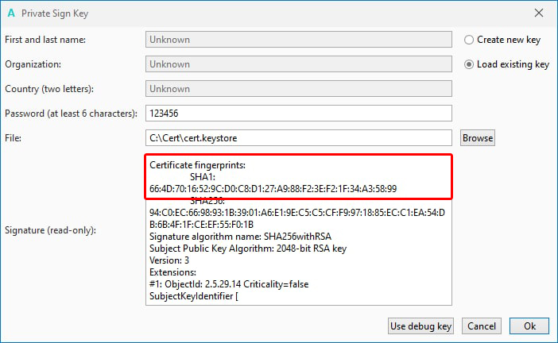The height and width of the screenshot is (343, 558).
Task: Cancel the sign key dialog
Action: 482,326
